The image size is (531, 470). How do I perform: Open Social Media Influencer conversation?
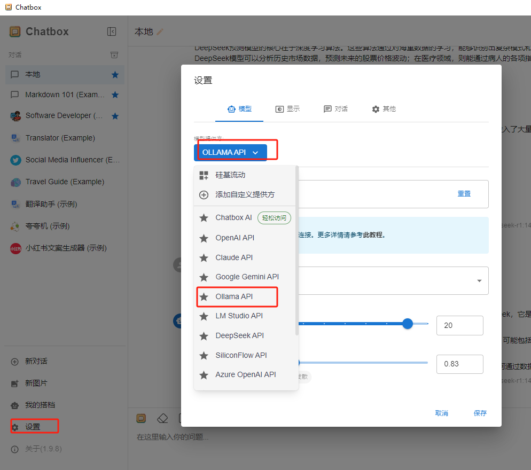click(65, 160)
